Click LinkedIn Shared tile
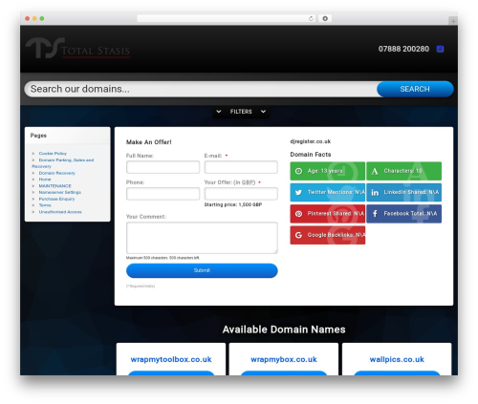This screenshot has height=404, width=478. tap(403, 192)
